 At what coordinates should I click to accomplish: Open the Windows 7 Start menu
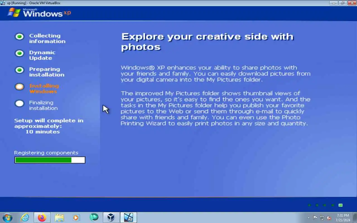[x=8, y=217]
